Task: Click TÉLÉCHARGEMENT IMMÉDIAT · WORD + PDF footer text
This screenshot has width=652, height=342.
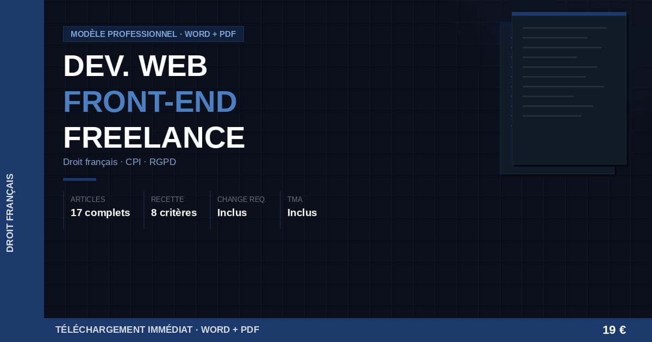Action: pos(158,330)
